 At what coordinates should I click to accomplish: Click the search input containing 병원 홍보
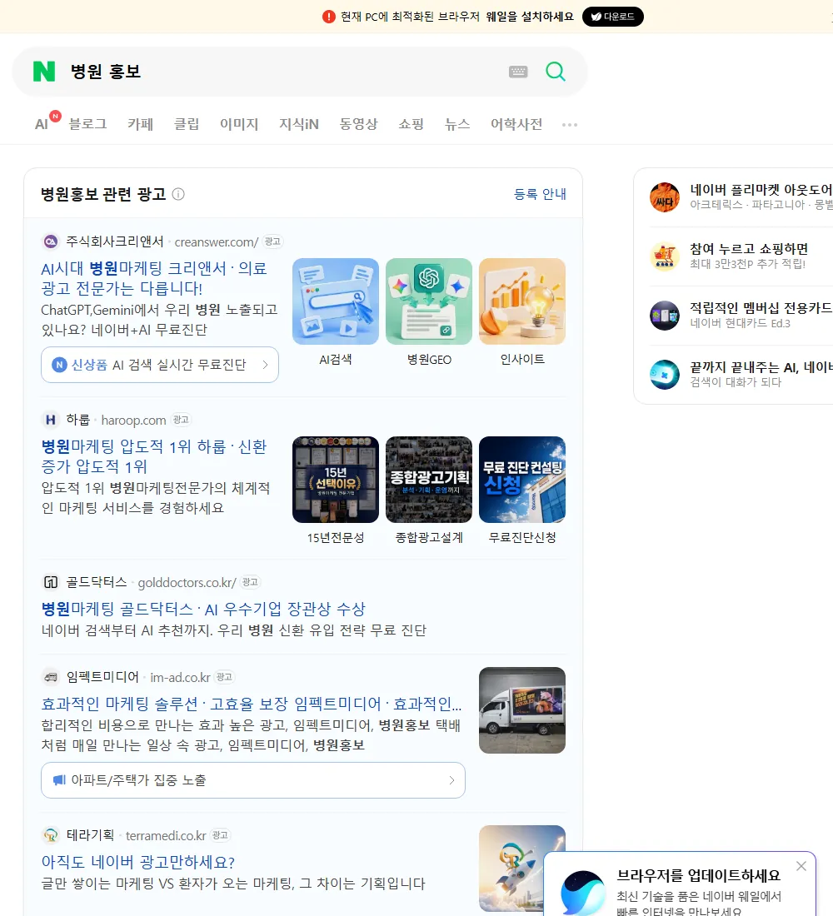pyautogui.click(x=281, y=72)
